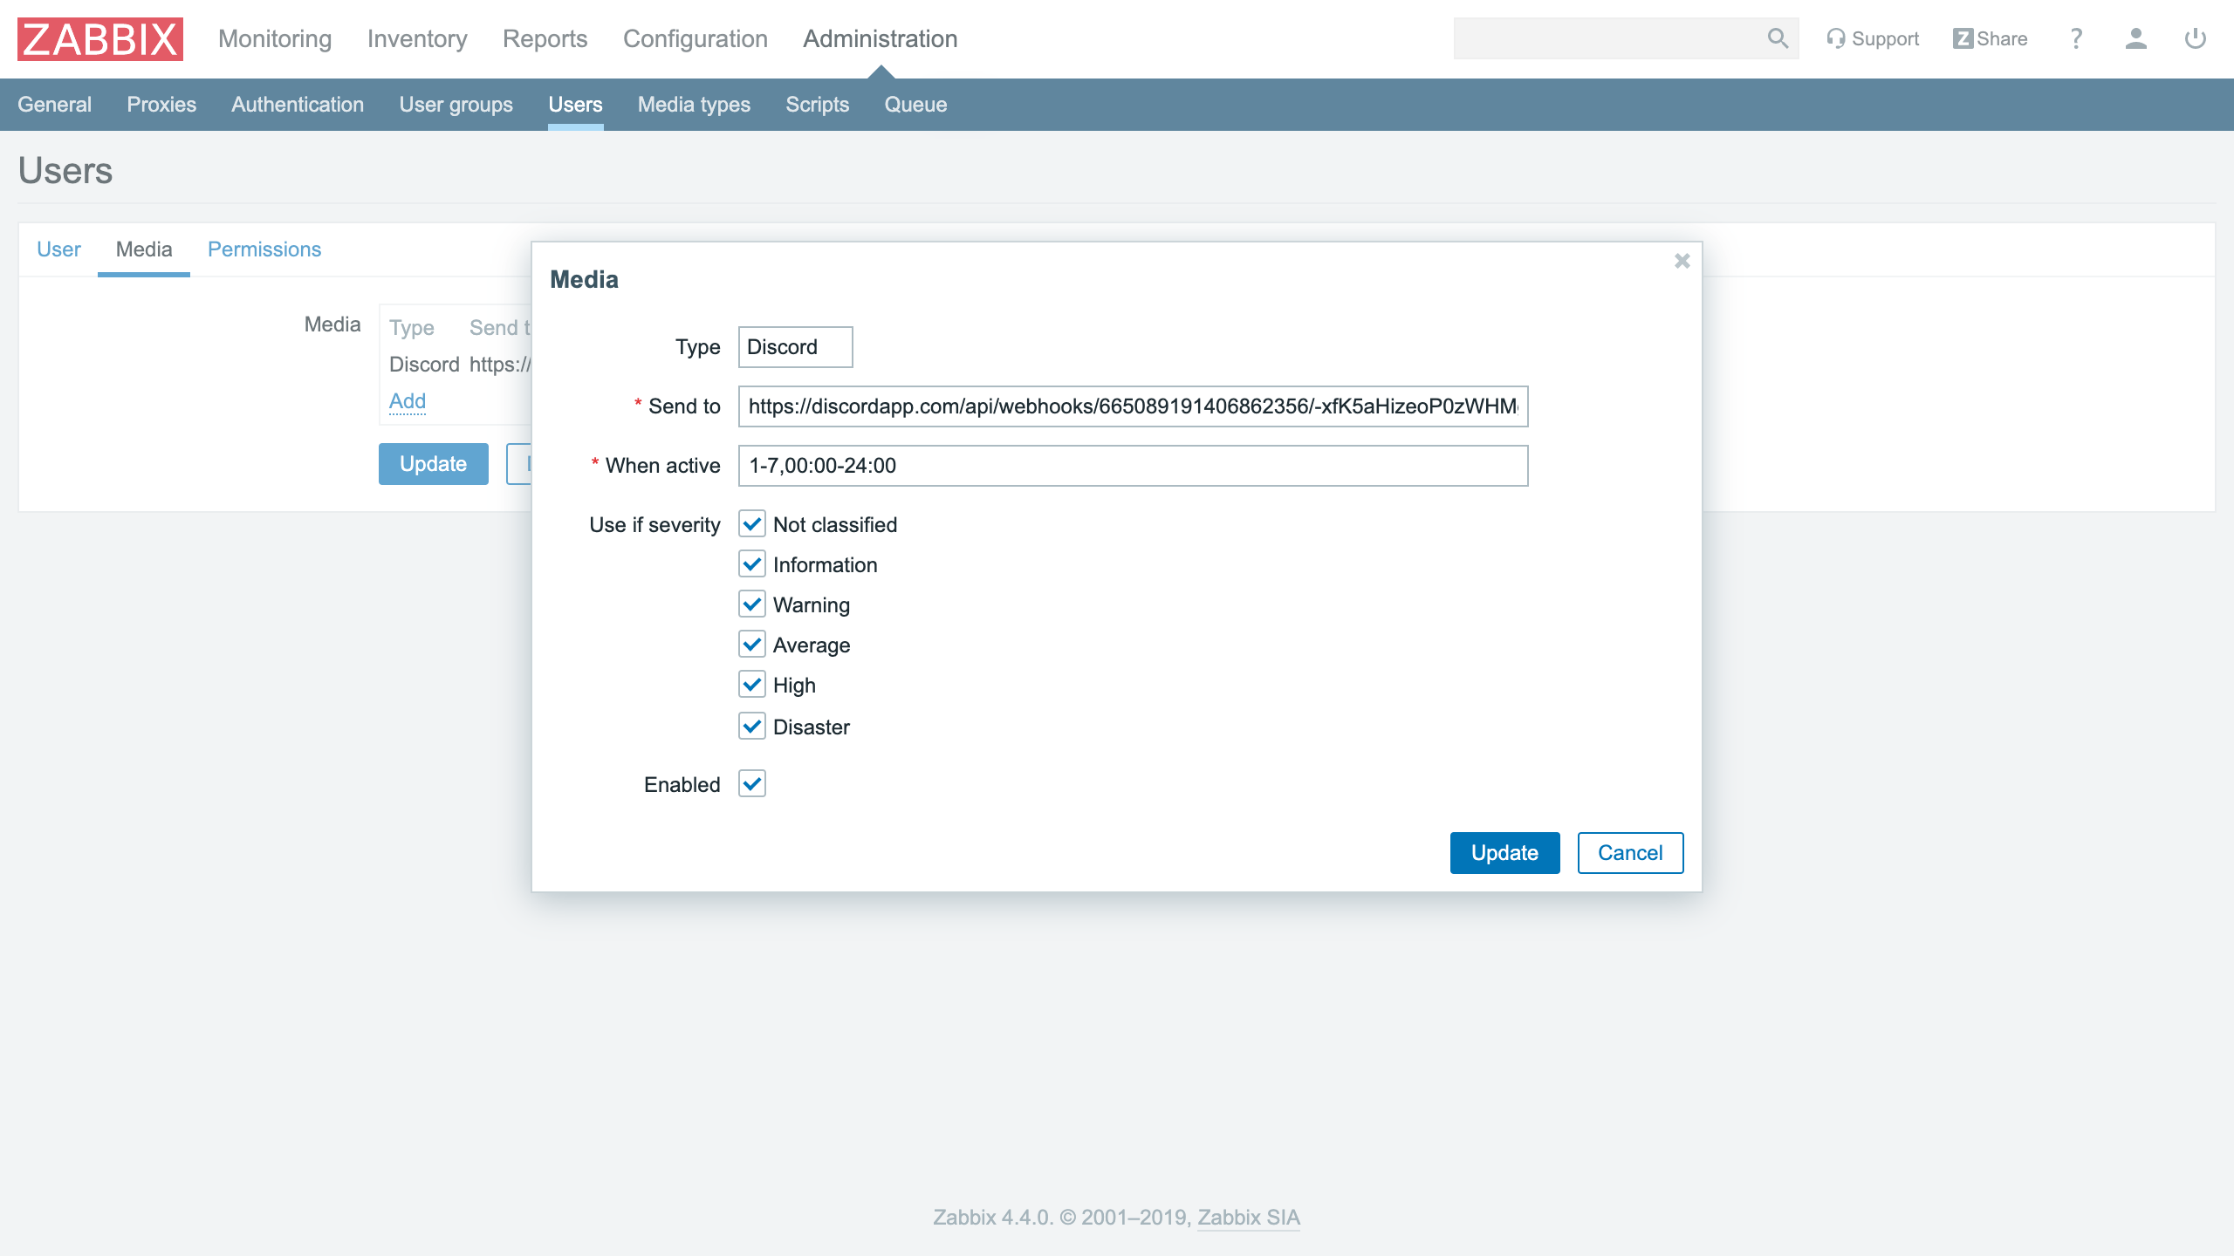Viewport: 2234px width, 1256px height.
Task: Go to the User groups submenu
Action: click(456, 105)
